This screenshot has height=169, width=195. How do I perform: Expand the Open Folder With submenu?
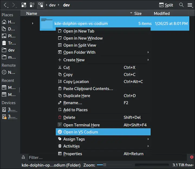tap(103, 52)
